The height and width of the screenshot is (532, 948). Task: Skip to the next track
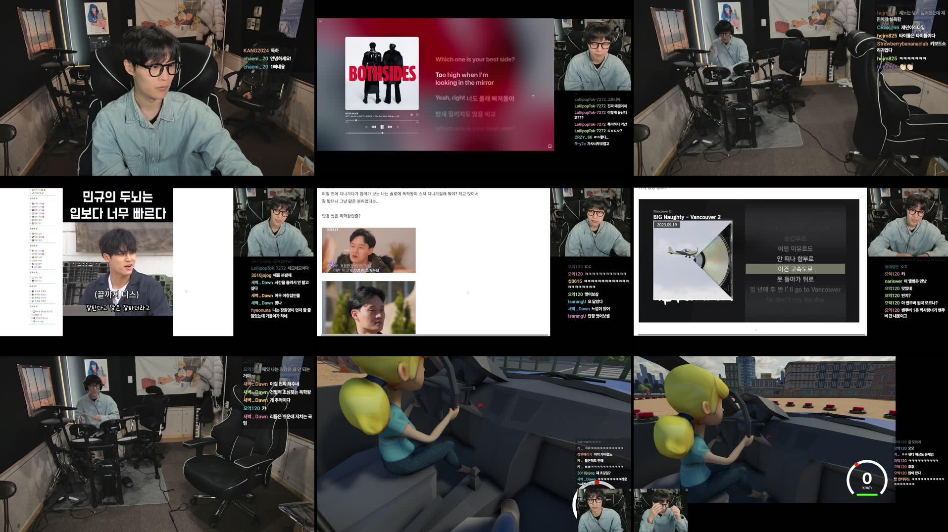pos(390,127)
